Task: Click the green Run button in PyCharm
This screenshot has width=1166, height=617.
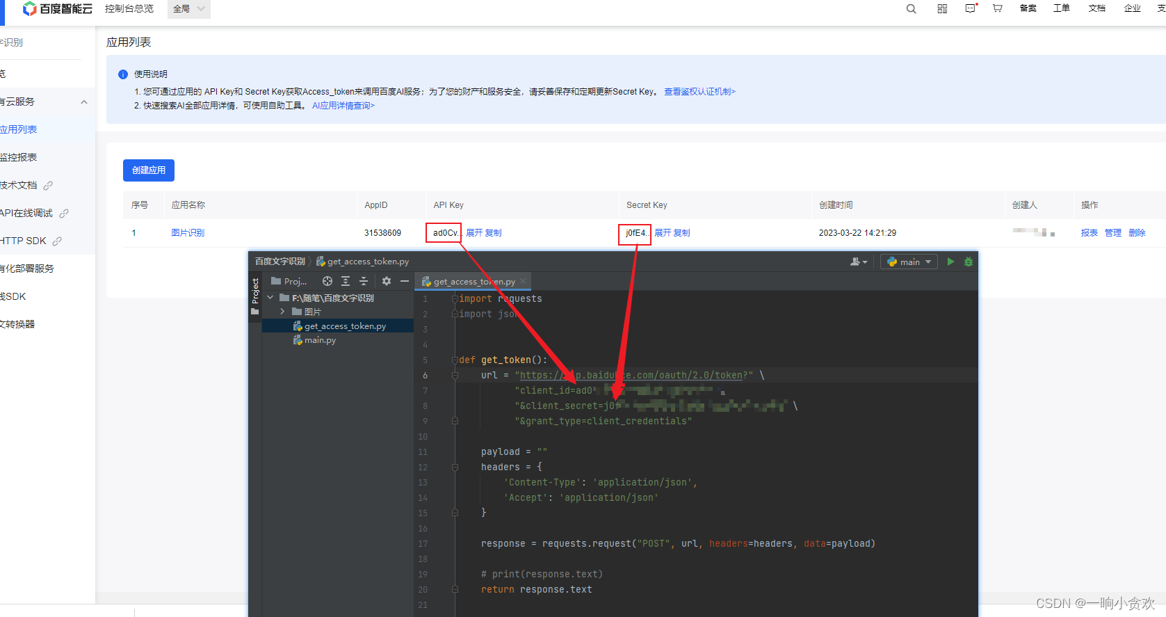Action: click(950, 262)
